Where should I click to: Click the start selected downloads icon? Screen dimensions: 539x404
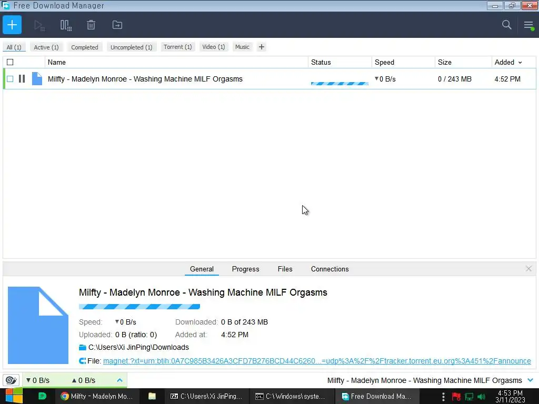point(39,25)
